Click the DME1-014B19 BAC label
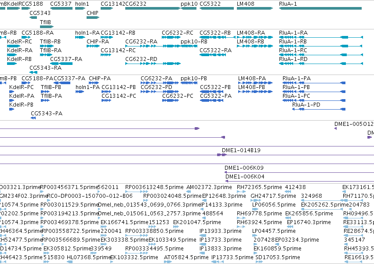 pyautogui.click(x=241, y=150)
